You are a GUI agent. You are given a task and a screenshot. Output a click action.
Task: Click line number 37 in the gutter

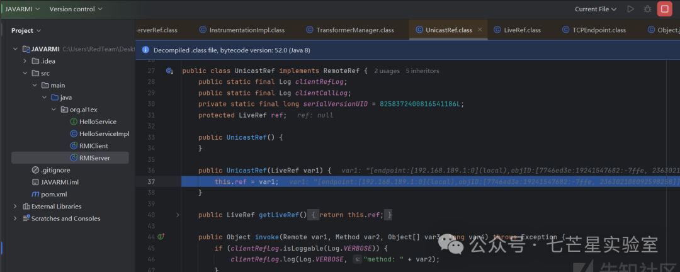[x=151, y=181]
